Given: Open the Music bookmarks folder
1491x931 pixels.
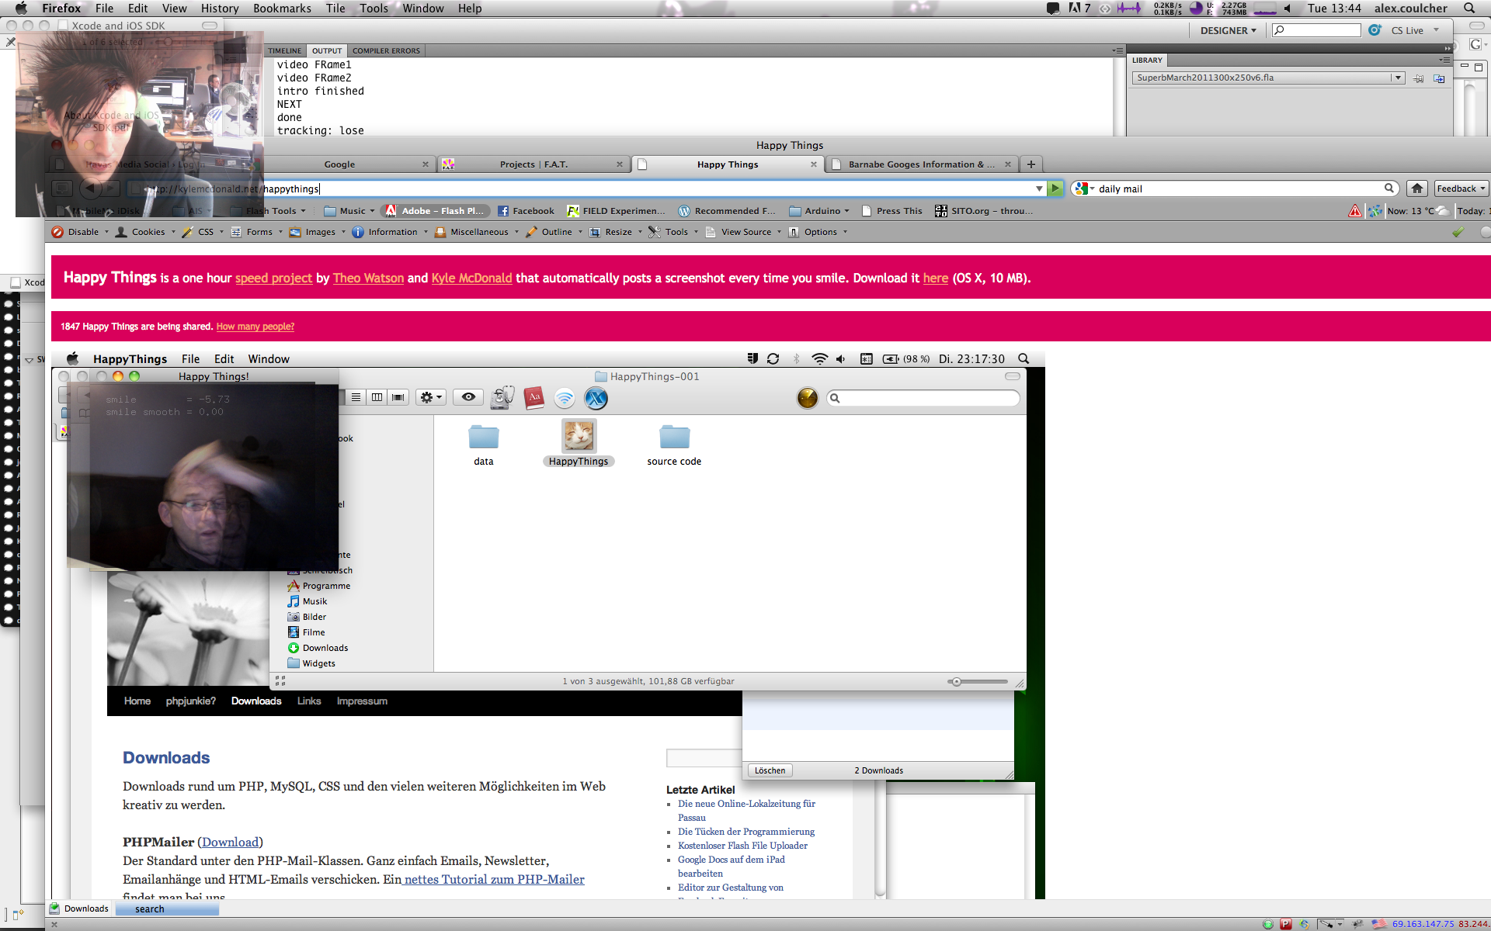Looking at the screenshot, I should (350, 211).
